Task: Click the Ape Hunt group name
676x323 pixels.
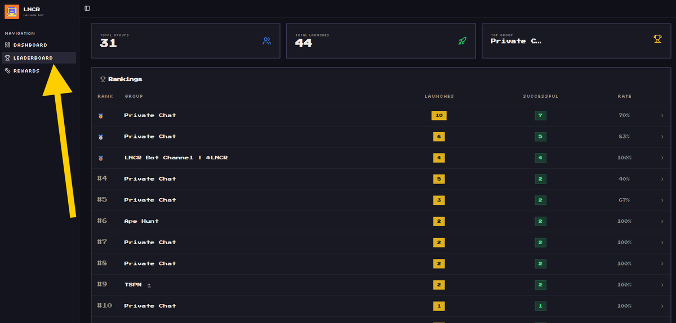Action: pyautogui.click(x=141, y=221)
